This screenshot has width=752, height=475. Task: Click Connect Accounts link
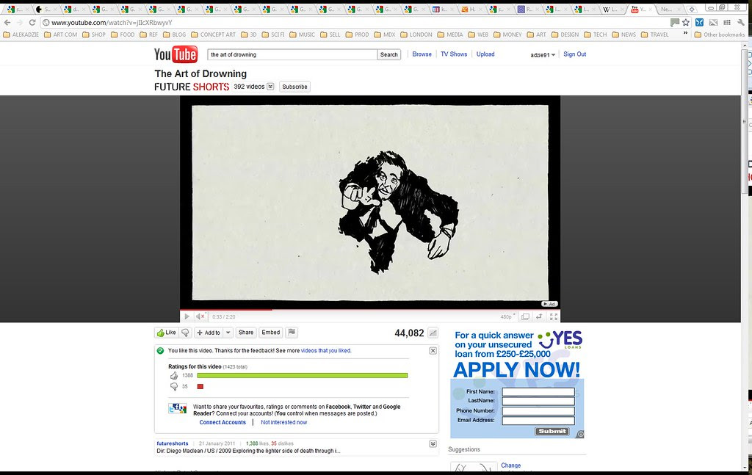tap(223, 422)
